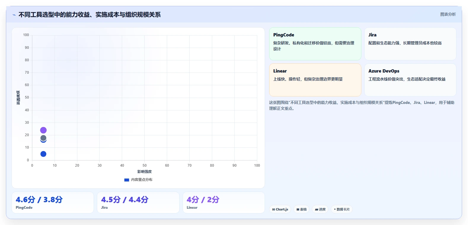This screenshot has width=468, height=225.
Task: Open the Linear info card
Action: click(315, 80)
